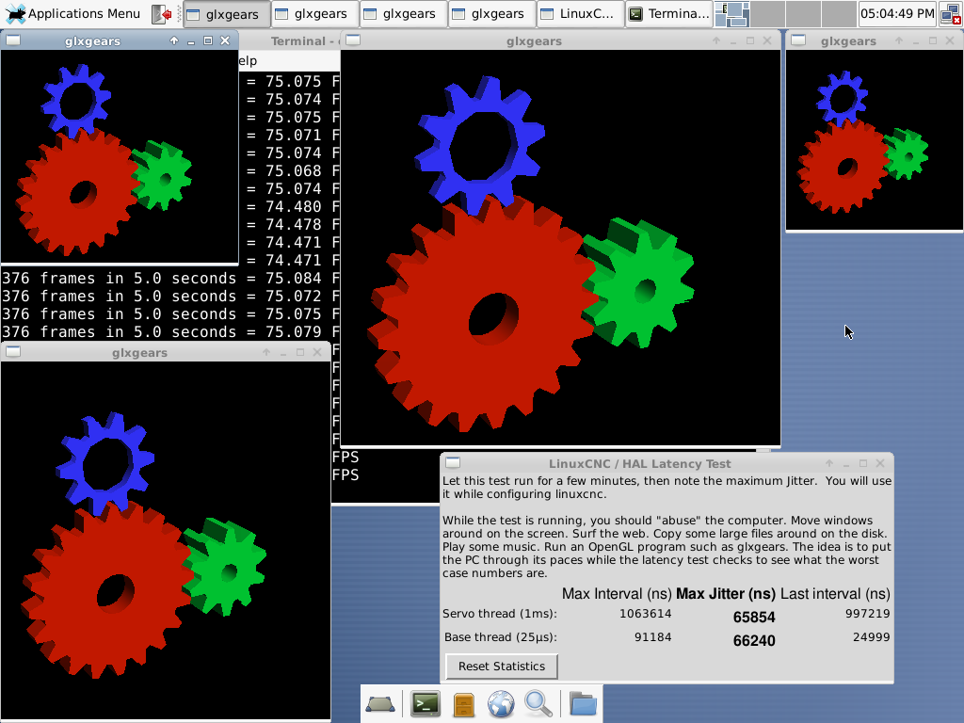Click the terminal line ending in 75.079
This screenshot has width=964, height=723.
(170, 332)
